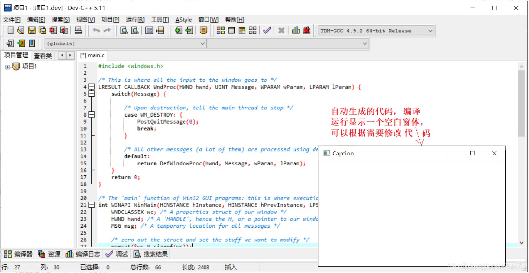Switch to the 查看类 tab
The image size is (529, 273).
pyautogui.click(x=43, y=56)
